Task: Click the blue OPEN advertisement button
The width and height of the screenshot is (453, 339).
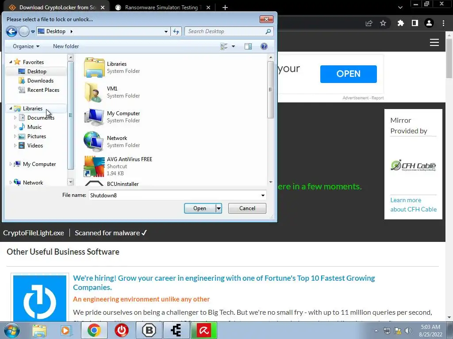Action: (x=349, y=74)
